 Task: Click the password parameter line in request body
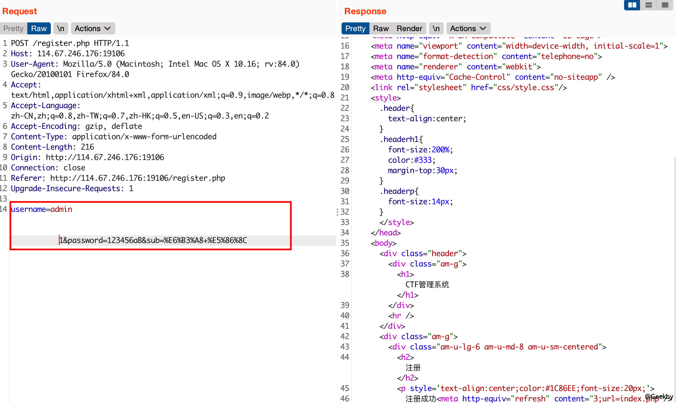click(153, 240)
